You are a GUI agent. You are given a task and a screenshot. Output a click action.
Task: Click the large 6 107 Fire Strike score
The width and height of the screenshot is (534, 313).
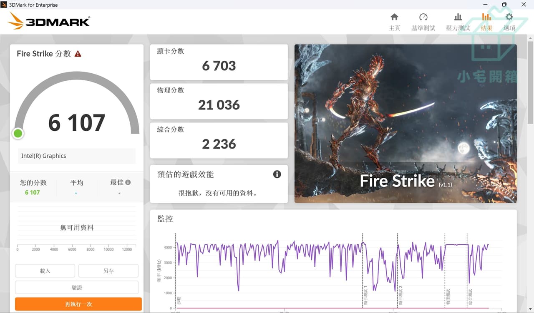(x=77, y=123)
